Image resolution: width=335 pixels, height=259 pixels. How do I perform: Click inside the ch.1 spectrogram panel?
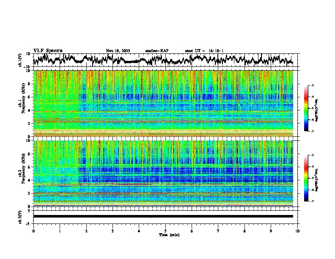coord(163,103)
